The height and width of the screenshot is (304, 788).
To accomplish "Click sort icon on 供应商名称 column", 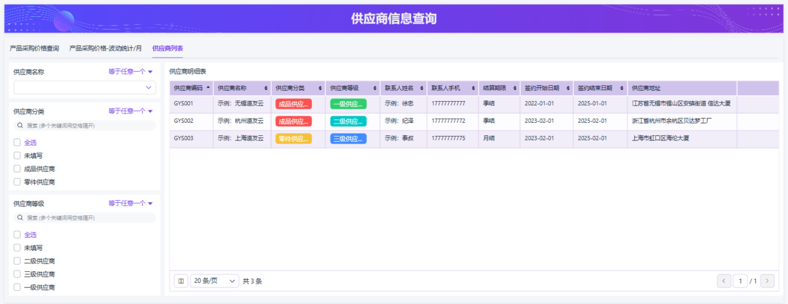I will pos(266,88).
